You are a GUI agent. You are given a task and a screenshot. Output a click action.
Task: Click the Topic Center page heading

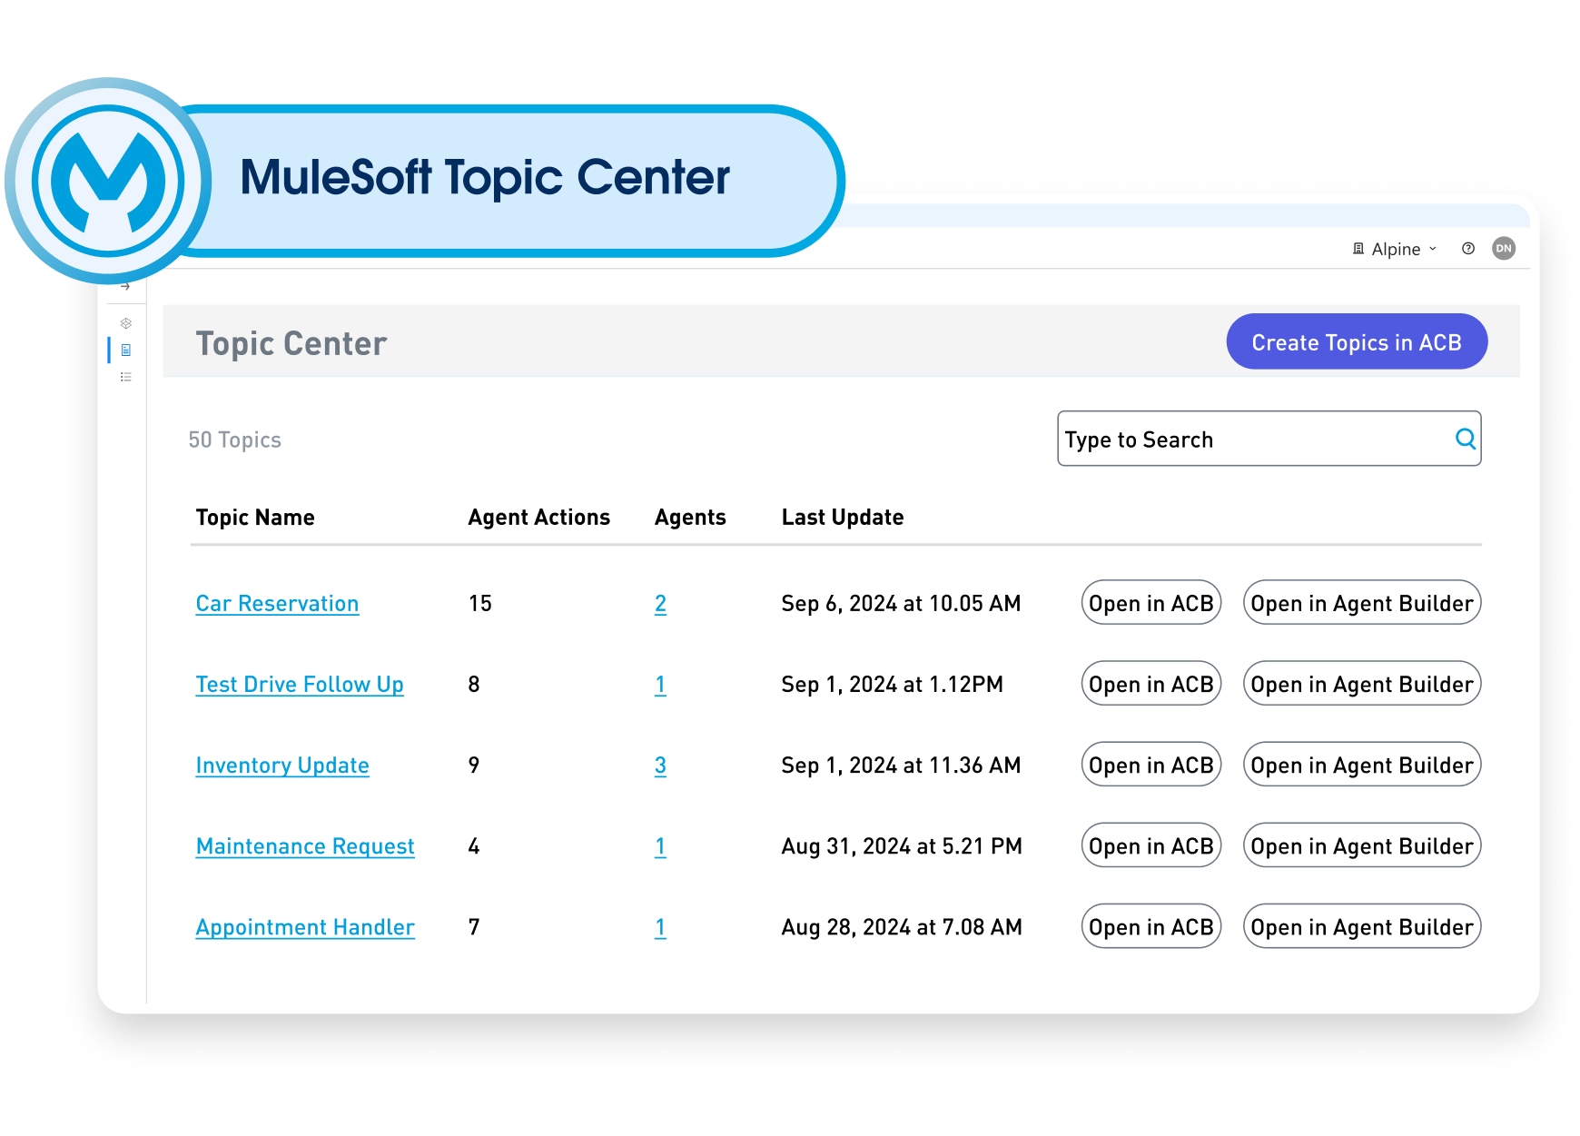tap(291, 344)
